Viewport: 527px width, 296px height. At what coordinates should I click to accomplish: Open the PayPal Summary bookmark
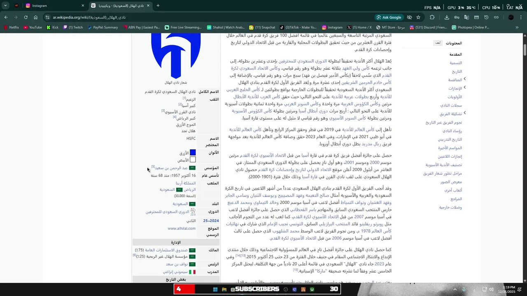click(102, 28)
